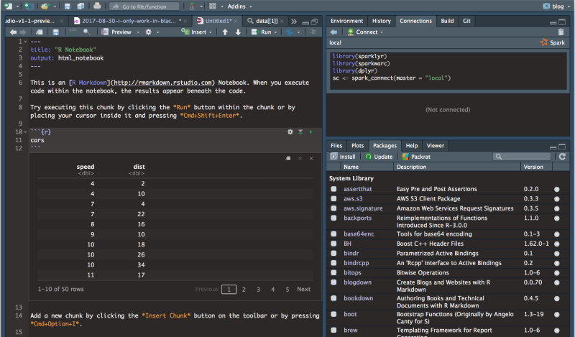575x337 pixels.
Task: Click the trash icon in Connections pane
Action: click(x=561, y=32)
